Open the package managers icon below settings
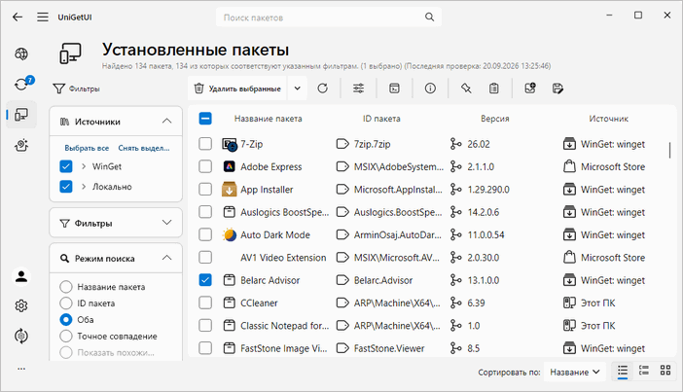 tap(21, 336)
